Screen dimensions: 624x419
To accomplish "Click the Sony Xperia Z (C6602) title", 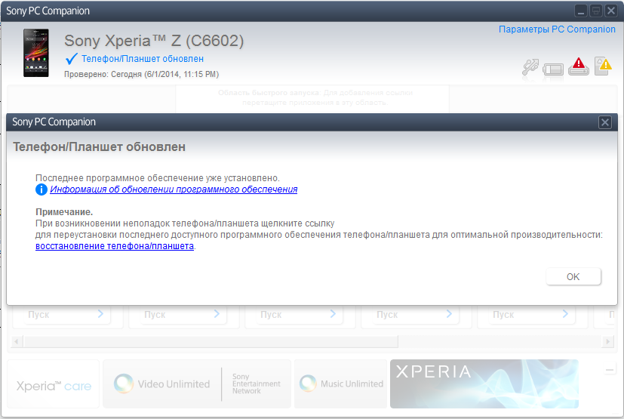I will coord(154,41).
